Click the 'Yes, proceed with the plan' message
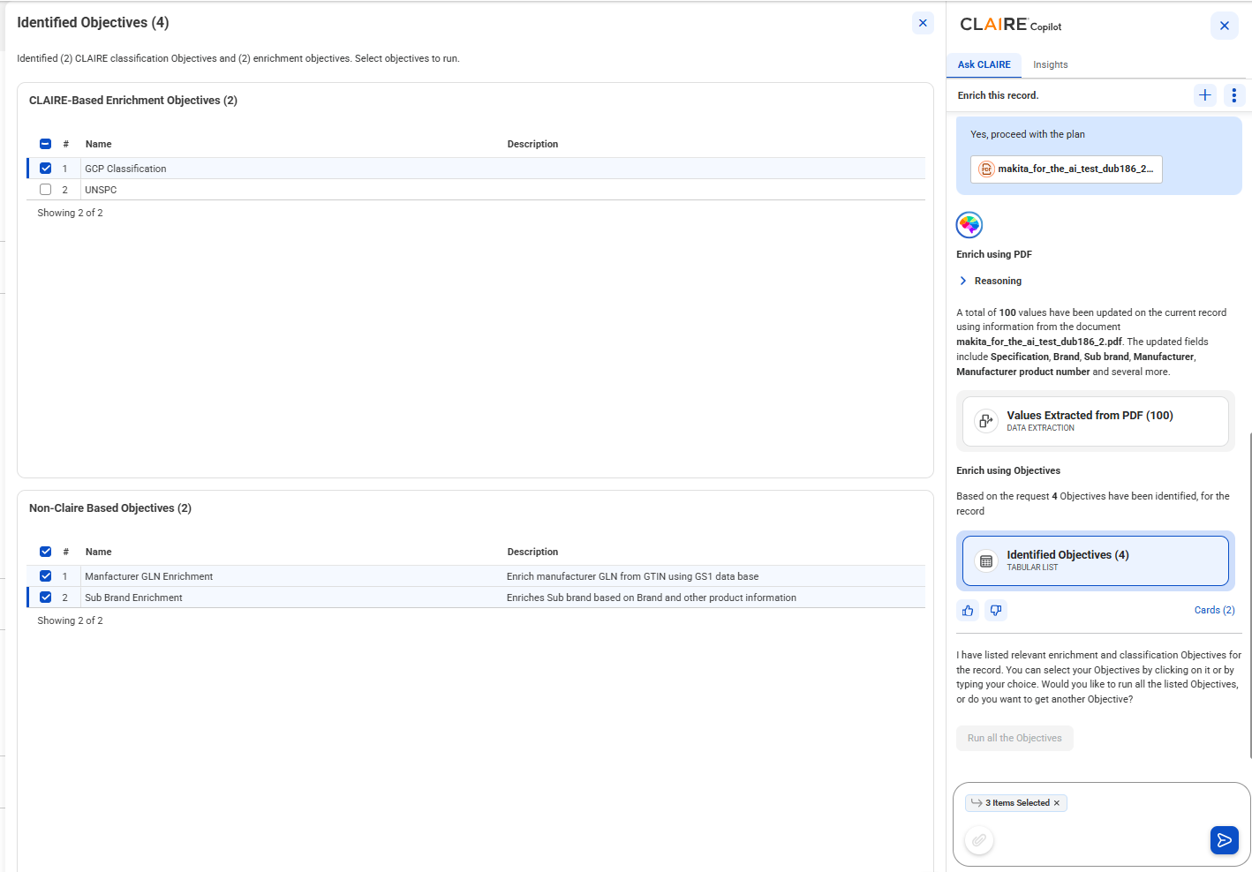Screen dimensions: 1252x872 (x=1027, y=134)
